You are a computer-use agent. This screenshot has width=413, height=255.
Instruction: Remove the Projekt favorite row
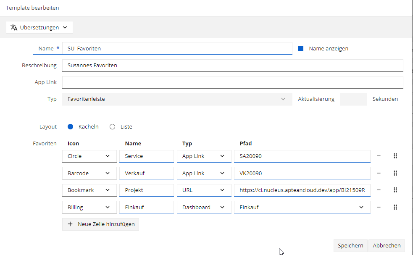point(379,190)
